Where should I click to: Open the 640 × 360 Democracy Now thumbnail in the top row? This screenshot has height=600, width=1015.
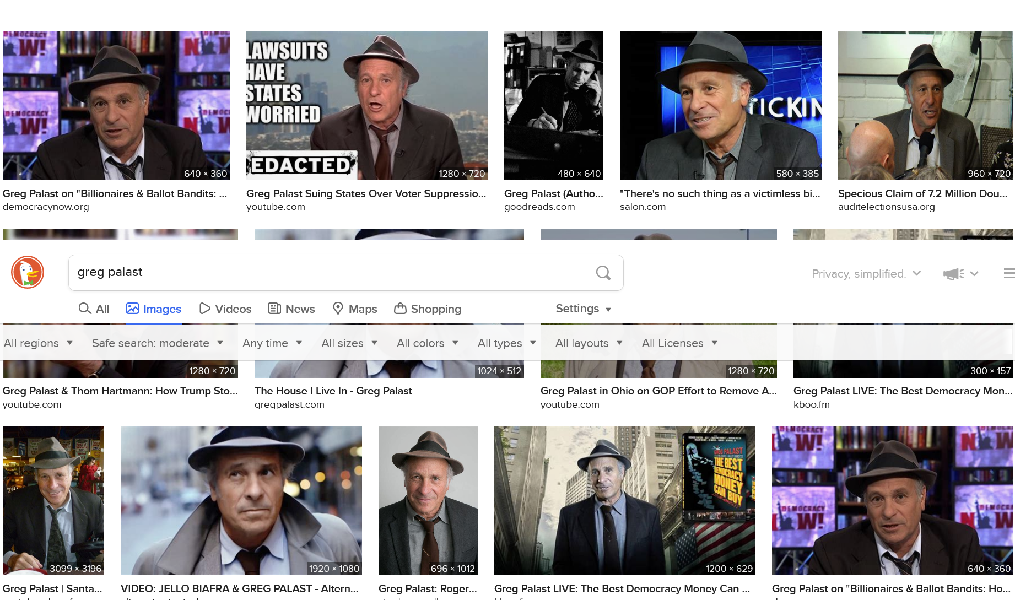(x=116, y=106)
